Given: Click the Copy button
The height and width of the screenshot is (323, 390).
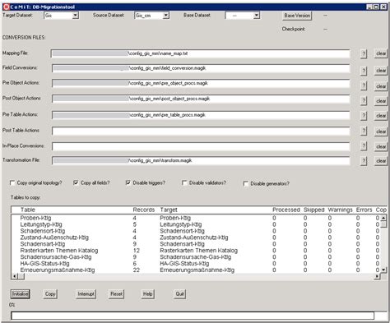Looking at the screenshot, I should 50,294.
